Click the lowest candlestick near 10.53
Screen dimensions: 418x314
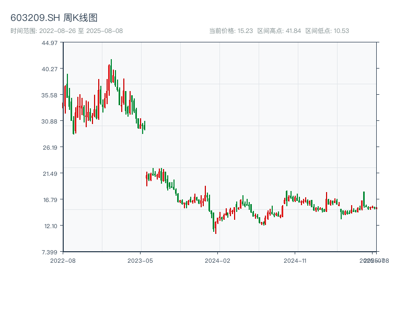click(x=215, y=228)
